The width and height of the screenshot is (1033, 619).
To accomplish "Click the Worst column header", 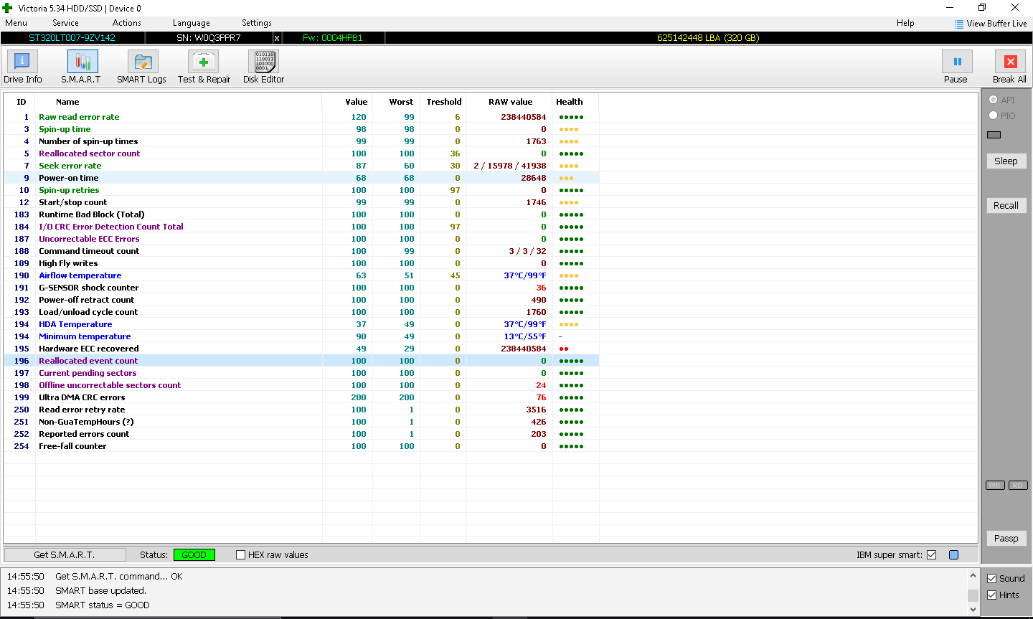I will click(401, 102).
